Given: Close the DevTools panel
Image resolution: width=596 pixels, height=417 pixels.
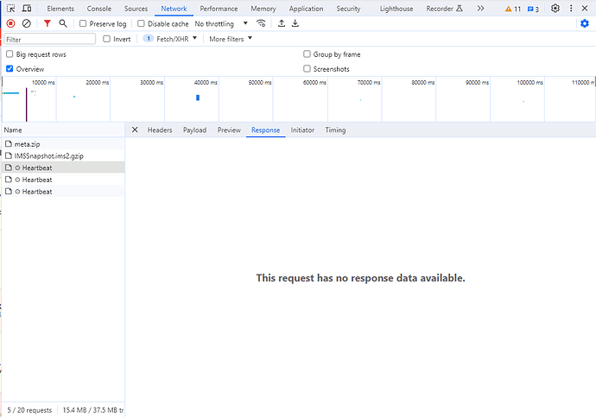Looking at the screenshot, I should pyautogui.click(x=585, y=9).
